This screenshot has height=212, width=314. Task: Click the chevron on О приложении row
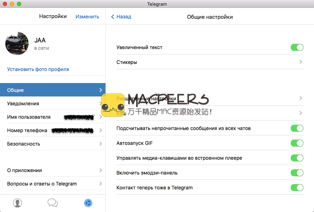tap(101, 170)
